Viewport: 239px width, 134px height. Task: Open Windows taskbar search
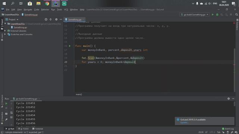coord(12,3)
